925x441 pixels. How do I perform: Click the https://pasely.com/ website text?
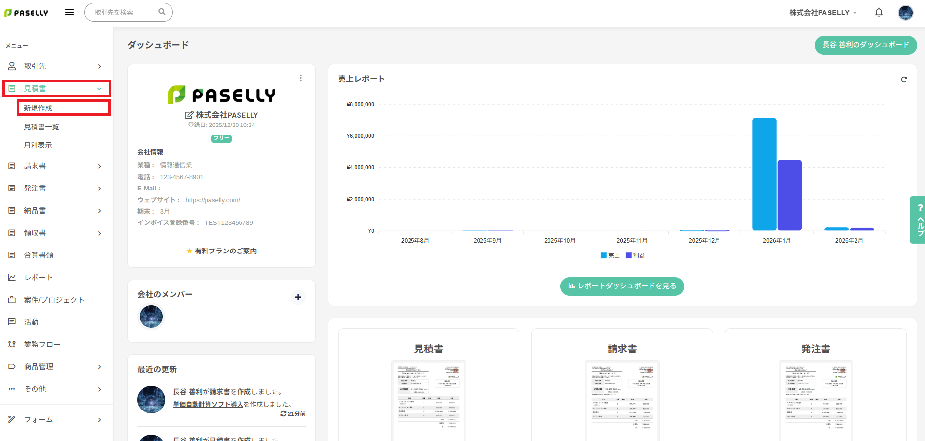pyautogui.click(x=213, y=200)
